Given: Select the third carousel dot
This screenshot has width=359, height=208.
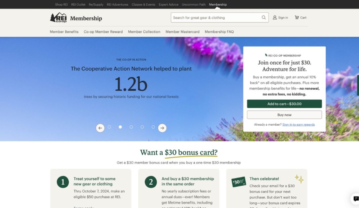Looking at the screenshot, I should (131, 127).
